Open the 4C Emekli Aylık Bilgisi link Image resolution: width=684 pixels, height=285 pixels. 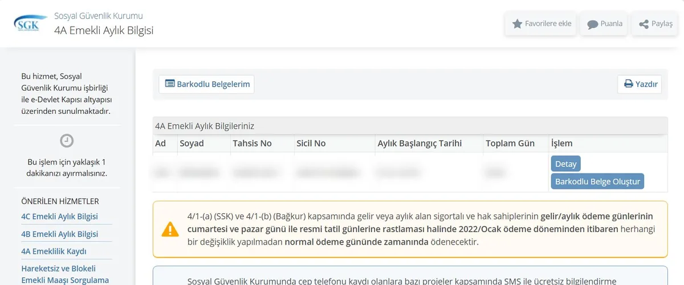pyautogui.click(x=59, y=217)
